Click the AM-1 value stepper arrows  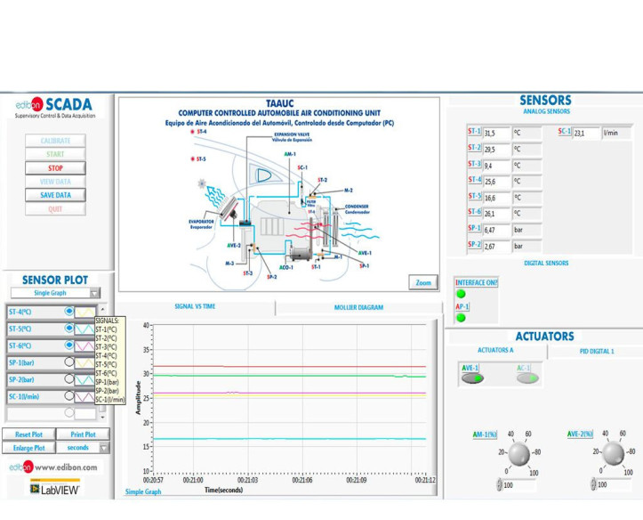pyautogui.click(x=499, y=484)
